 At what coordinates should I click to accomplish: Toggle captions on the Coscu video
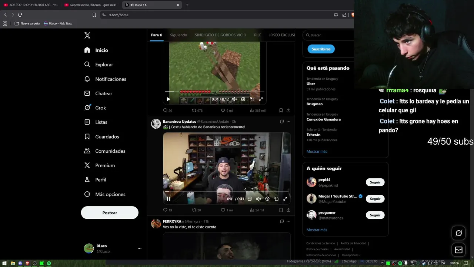pos(250,199)
